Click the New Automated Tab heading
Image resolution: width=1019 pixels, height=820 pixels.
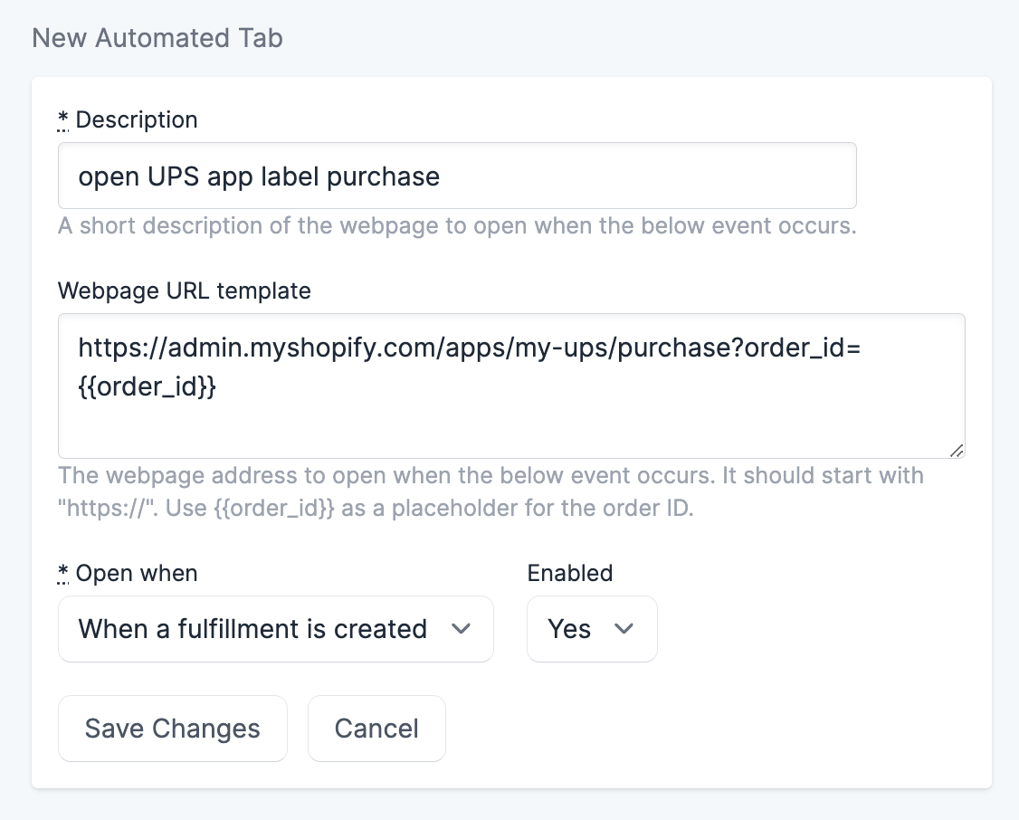coord(157,38)
